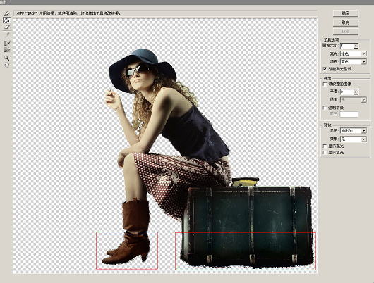Click the 取消 (Cancel) button
374x283 pixels.
(x=345, y=23)
